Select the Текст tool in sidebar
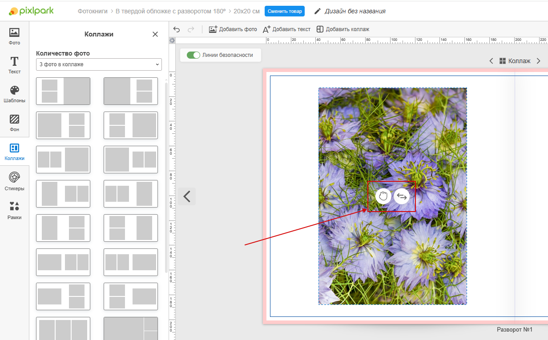The width and height of the screenshot is (548, 340). pos(14,65)
